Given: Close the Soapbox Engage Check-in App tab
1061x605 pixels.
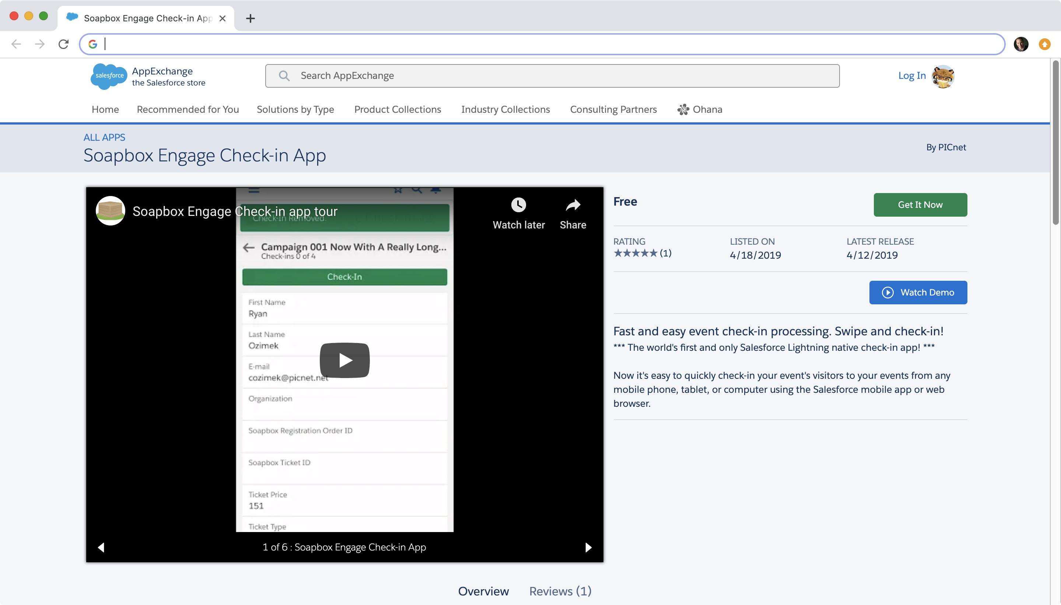Looking at the screenshot, I should 223,18.
